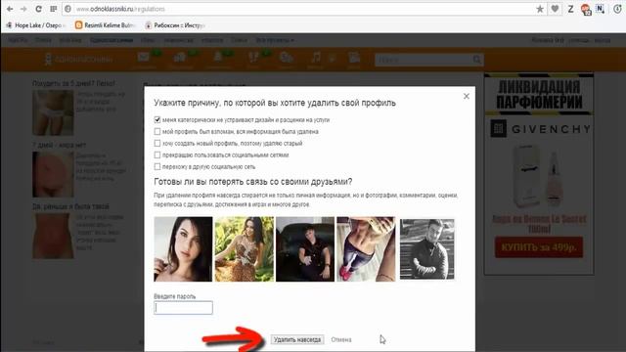Open 'Mail.Ru' in the top portal bar
This screenshot has width=626, height=352.
(x=18, y=40)
